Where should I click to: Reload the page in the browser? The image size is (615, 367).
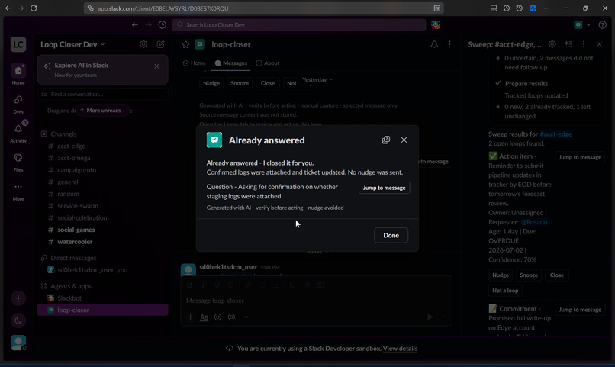tap(34, 8)
